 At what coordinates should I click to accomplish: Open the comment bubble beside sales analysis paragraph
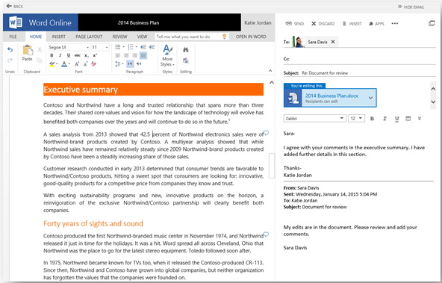pyautogui.click(x=266, y=132)
